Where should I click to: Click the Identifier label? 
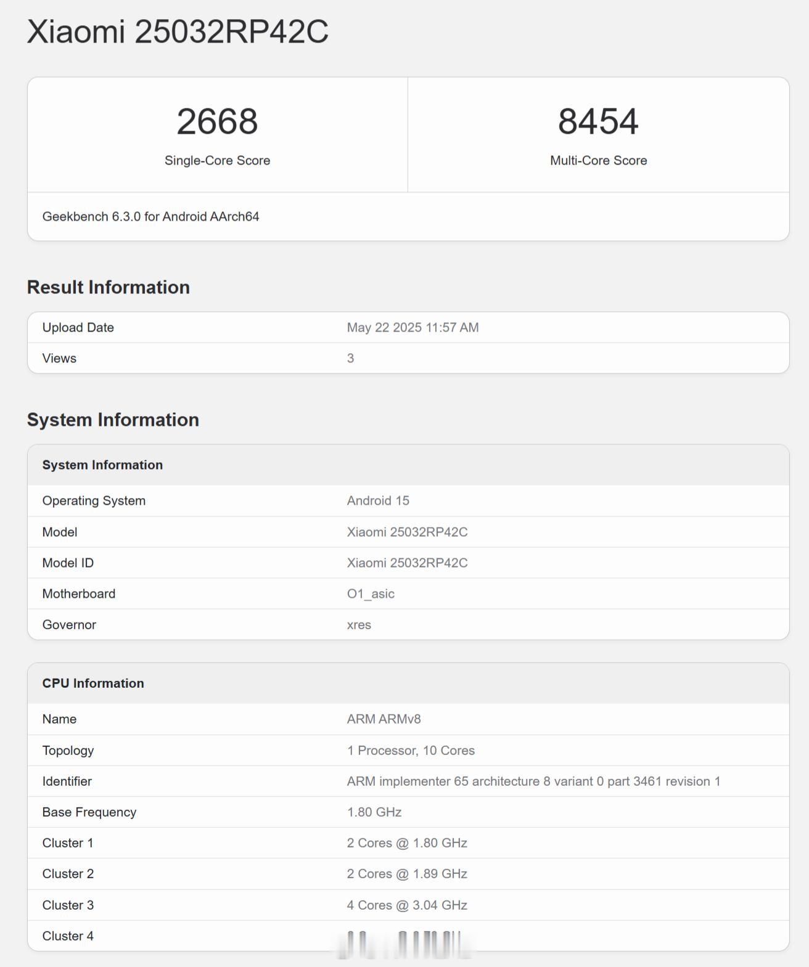pos(67,781)
